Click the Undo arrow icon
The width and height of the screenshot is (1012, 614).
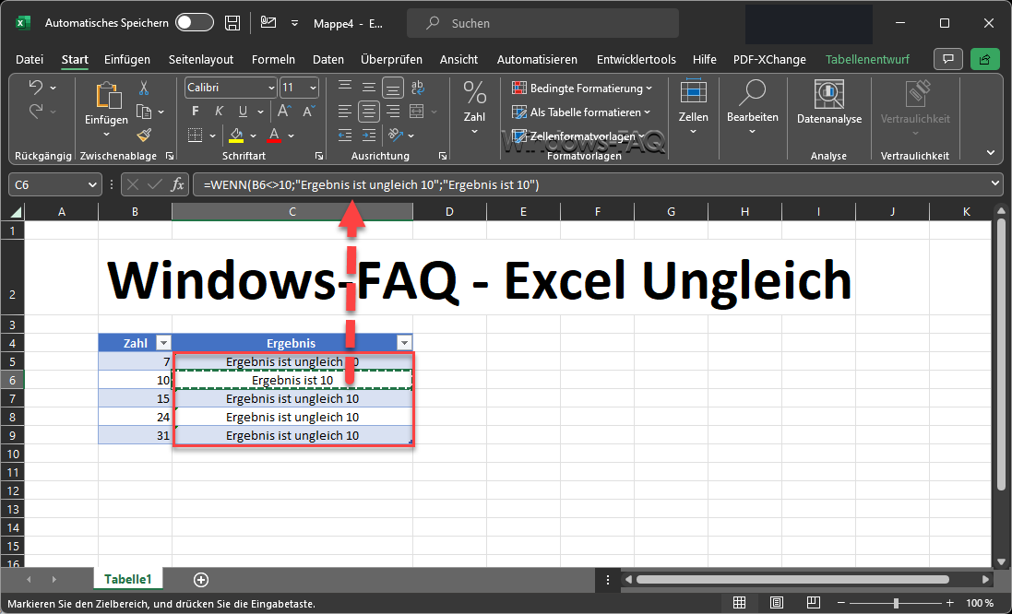pos(36,88)
